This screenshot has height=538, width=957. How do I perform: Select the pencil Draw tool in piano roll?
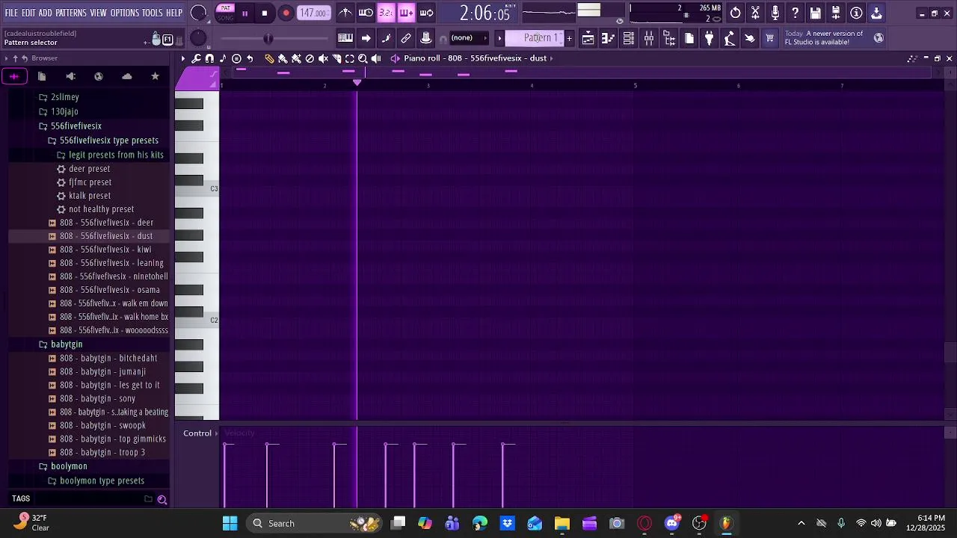click(x=269, y=58)
